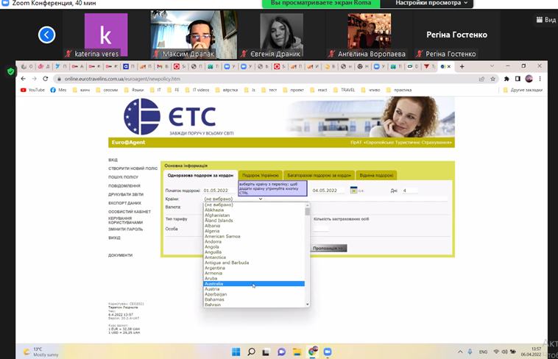Image resolution: width=558 pixels, height=359 pixels.
Task: Click 'Друкувати звіти' in the left menu
Action: (125, 193)
